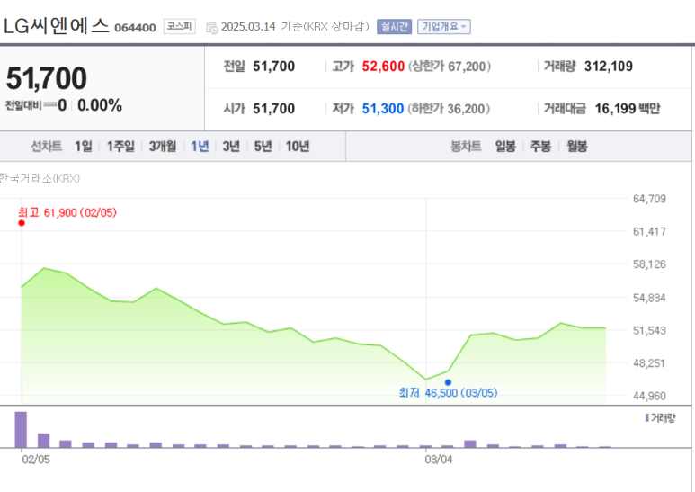Click the 선차트 label

(x=46, y=147)
